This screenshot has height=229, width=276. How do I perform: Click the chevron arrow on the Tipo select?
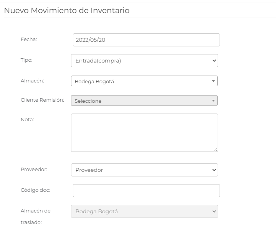coord(214,61)
